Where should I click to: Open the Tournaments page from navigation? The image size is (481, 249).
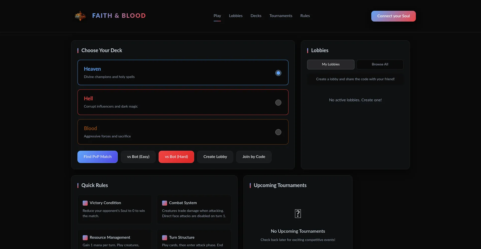(281, 16)
